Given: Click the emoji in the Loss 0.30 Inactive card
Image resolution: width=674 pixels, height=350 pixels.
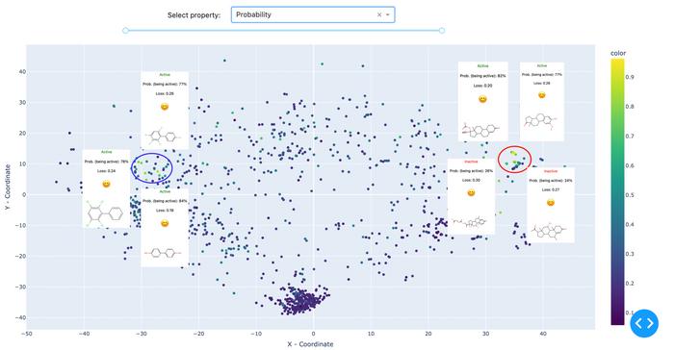Looking at the screenshot, I should coord(471,192).
